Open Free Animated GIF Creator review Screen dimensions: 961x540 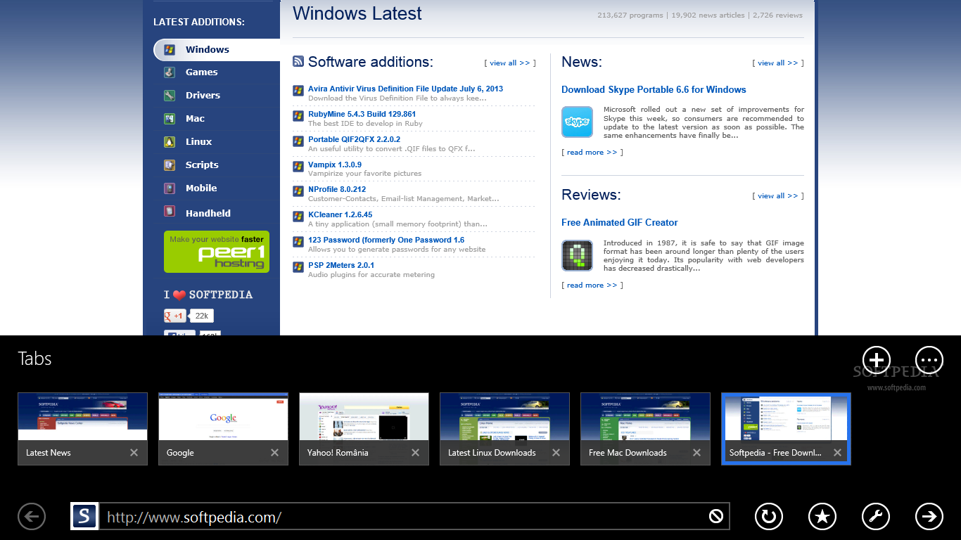[620, 222]
